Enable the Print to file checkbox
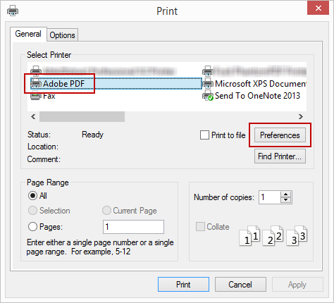 (204, 135)
